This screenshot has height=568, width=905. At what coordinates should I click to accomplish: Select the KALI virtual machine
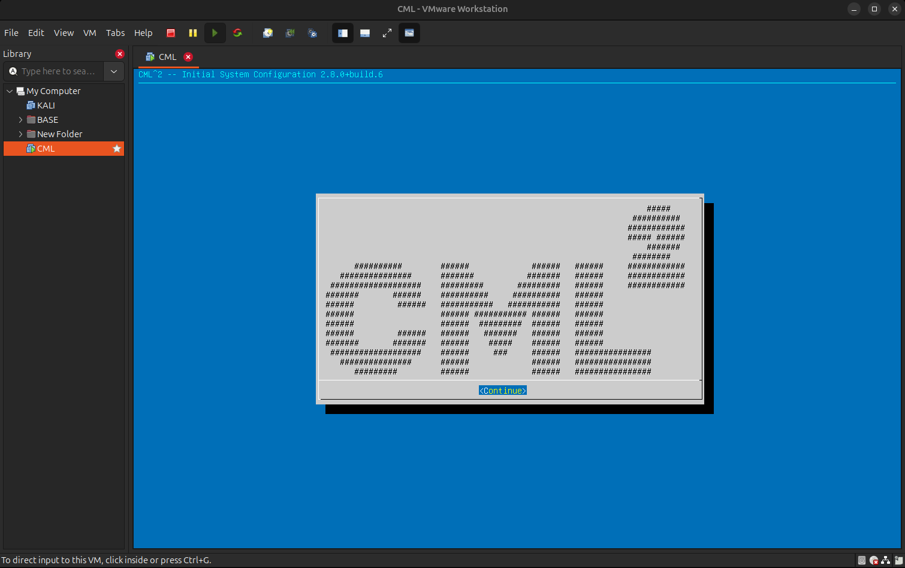coord(46,105)
